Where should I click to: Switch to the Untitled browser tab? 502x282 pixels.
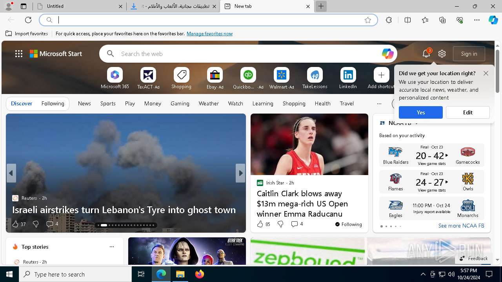(x=80, y=6)
